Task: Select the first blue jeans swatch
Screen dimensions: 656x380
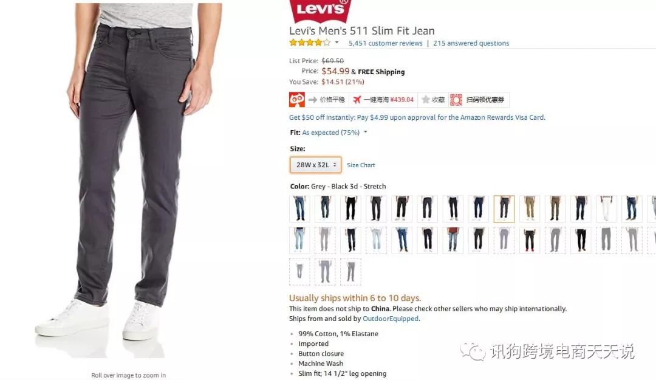Action: pyautogui.click(x=299, y=208)
